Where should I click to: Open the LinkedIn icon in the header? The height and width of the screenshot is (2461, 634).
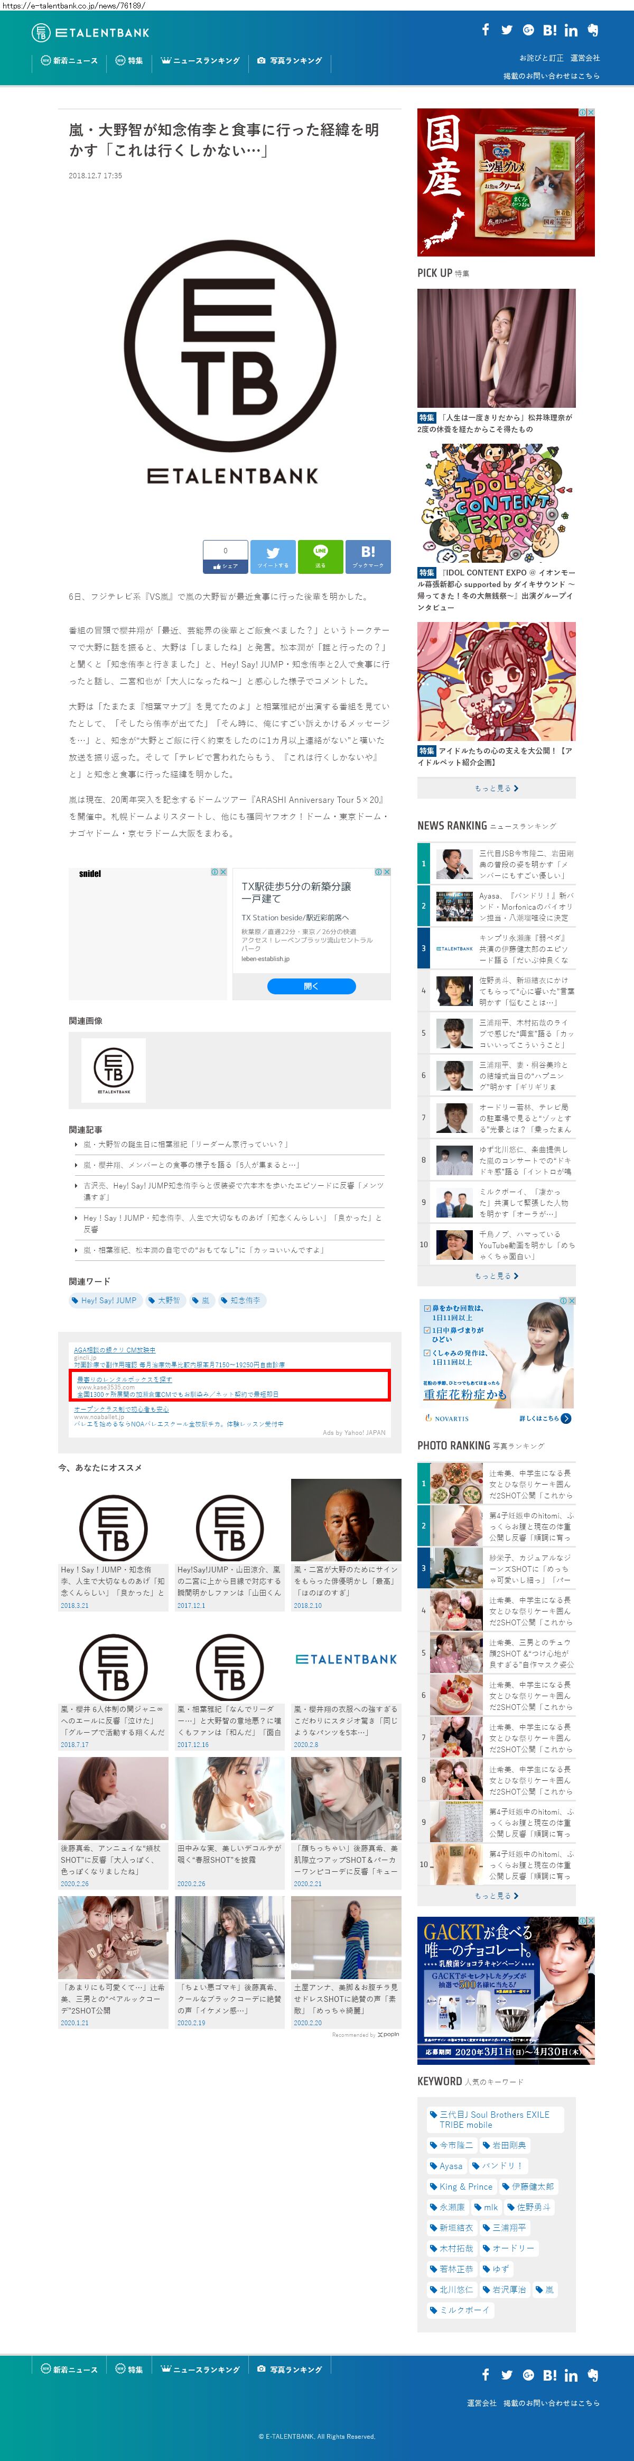point(571,31)
